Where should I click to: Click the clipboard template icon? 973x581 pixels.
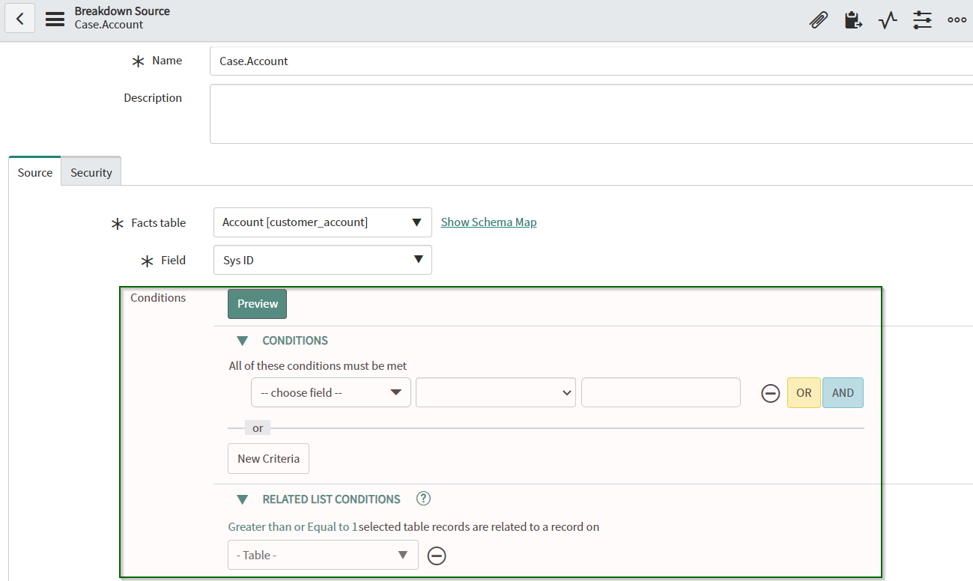(x=853, y=20)
